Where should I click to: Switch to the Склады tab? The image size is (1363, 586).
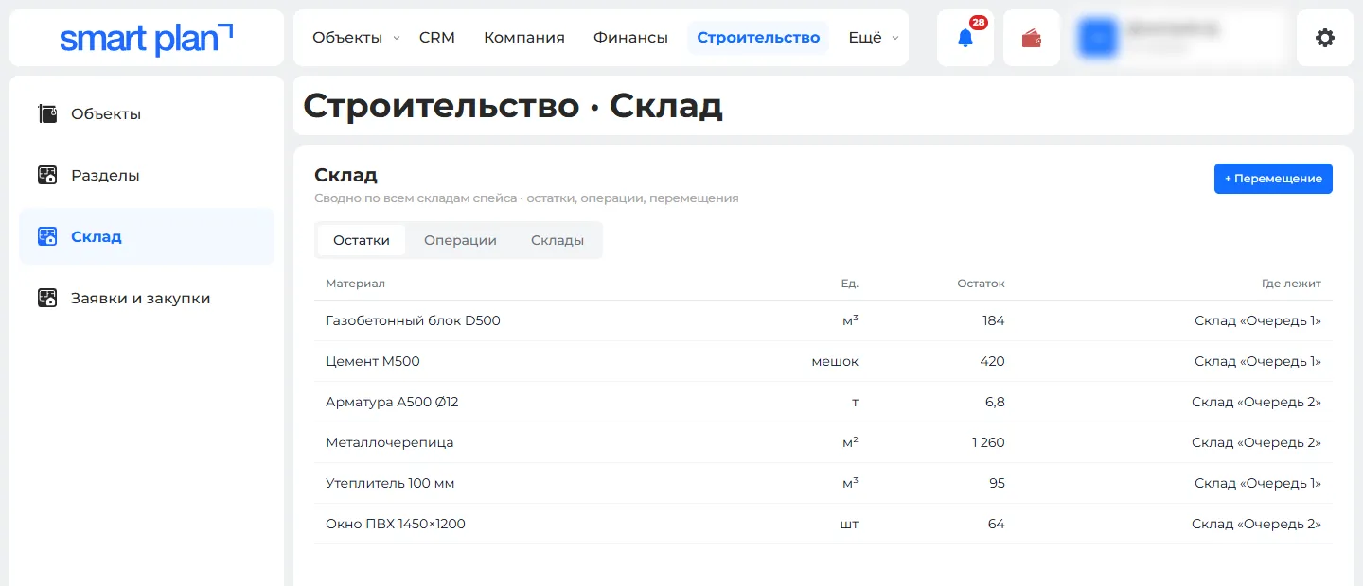[558, 240]
